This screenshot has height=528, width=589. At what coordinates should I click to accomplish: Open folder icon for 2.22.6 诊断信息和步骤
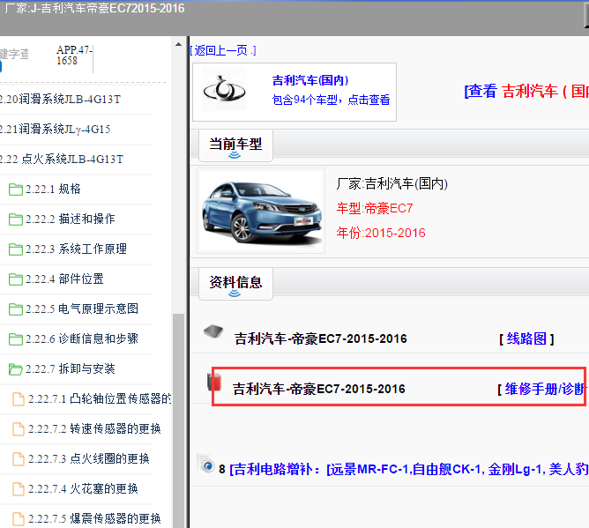(15, 339)
